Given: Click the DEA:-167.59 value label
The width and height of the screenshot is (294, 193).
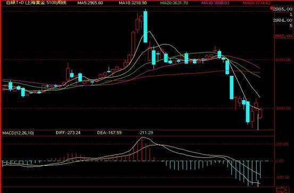Looking at the screenshot, I should [x=110, y=133].
